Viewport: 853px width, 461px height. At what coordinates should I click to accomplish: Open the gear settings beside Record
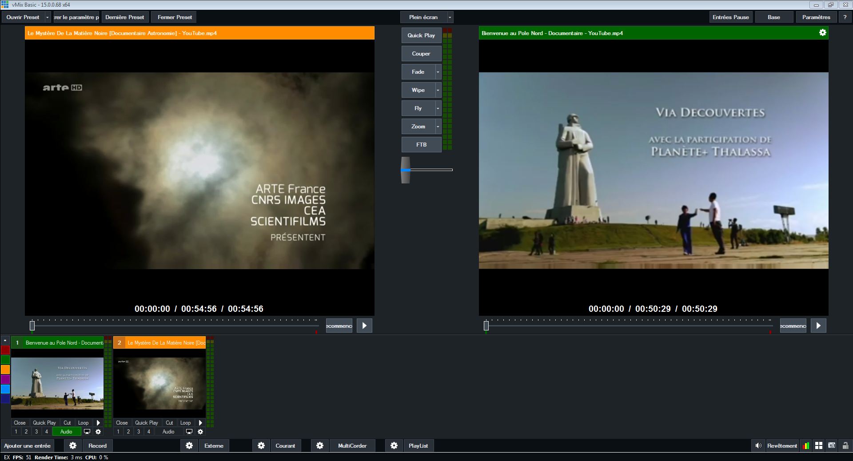[x=73, y=445]
